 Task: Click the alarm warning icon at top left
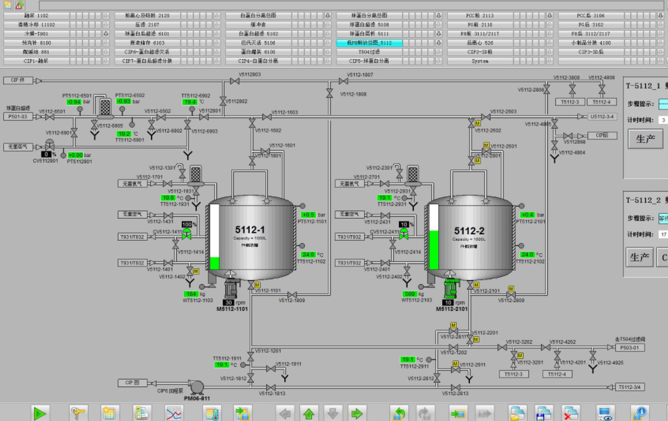19,5
